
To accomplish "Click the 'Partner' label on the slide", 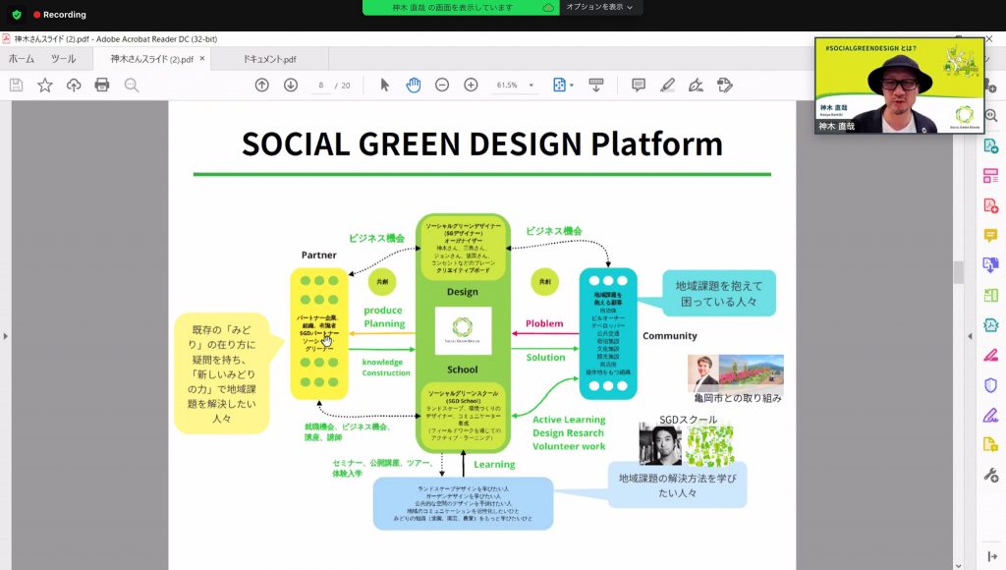I will tap(319, 255).
